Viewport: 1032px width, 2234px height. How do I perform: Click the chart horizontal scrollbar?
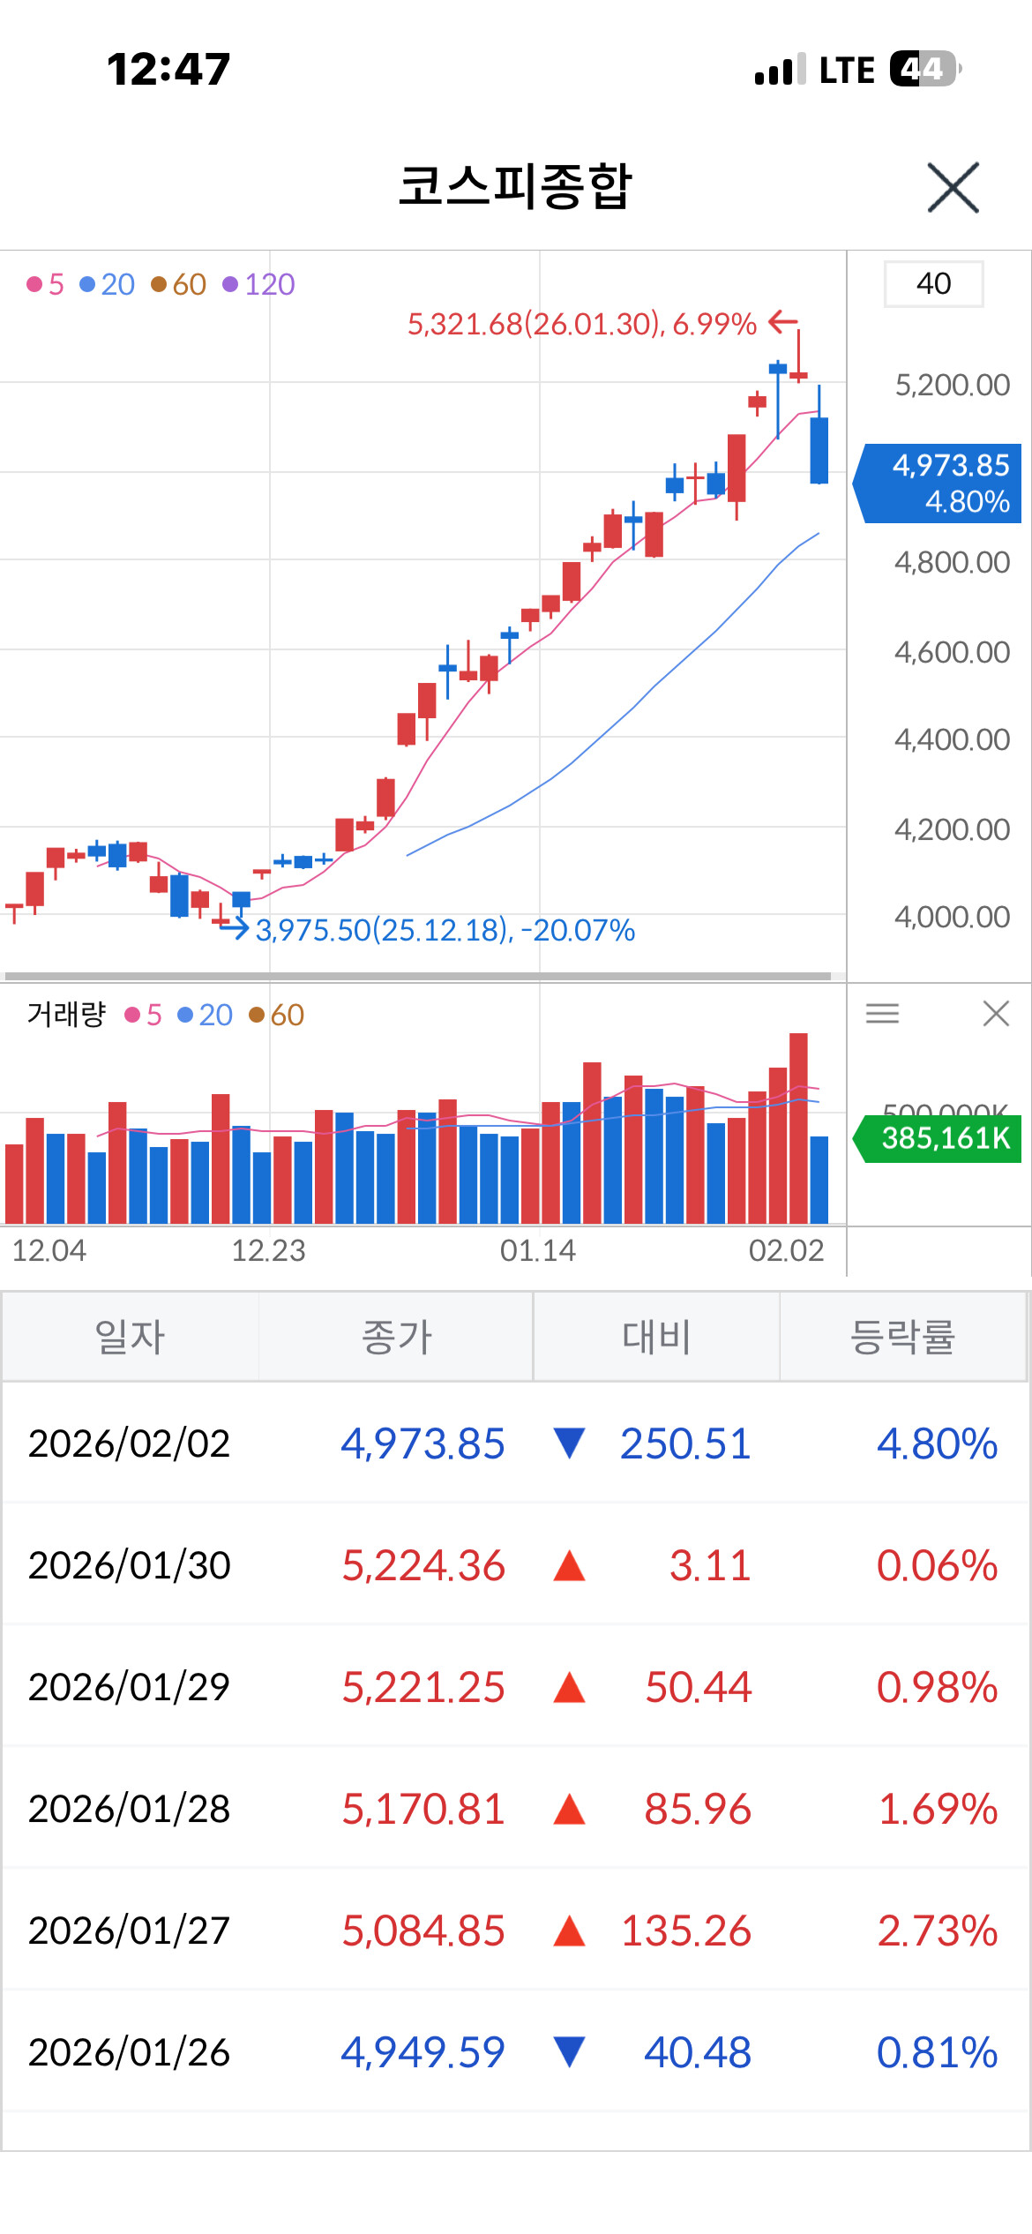(418, 976)
